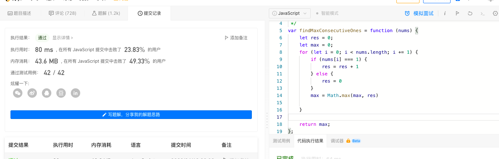
Task: Click the 语言 column header
Action: (136, 145)
